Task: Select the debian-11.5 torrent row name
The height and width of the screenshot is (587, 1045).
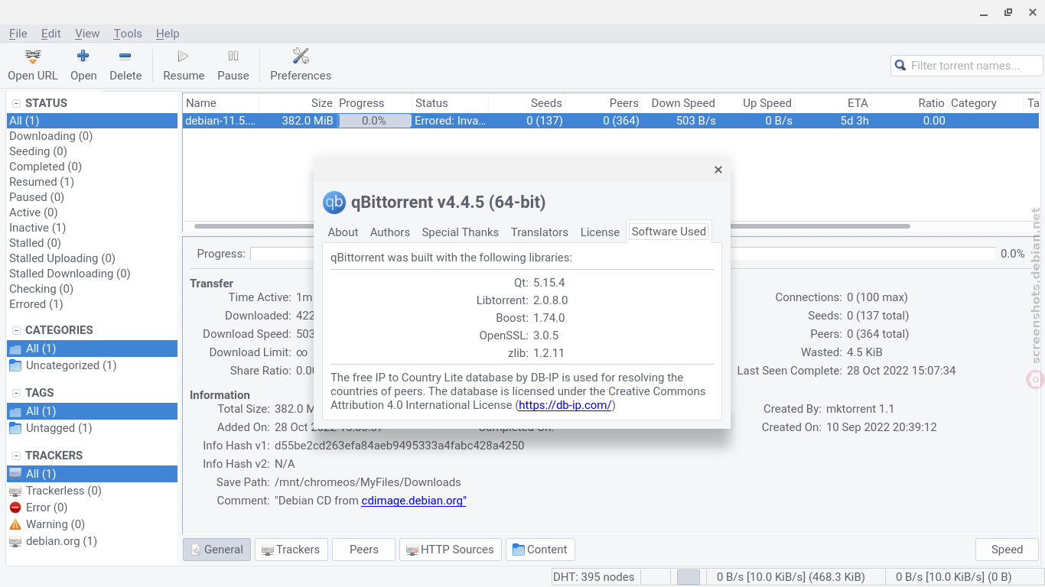Action: pos(221,121)
